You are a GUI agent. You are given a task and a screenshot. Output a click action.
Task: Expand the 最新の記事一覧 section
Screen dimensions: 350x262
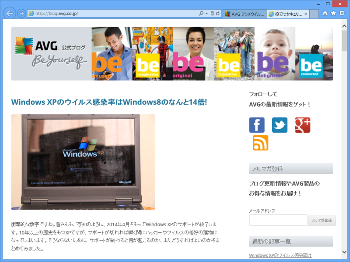pos(290,241)
